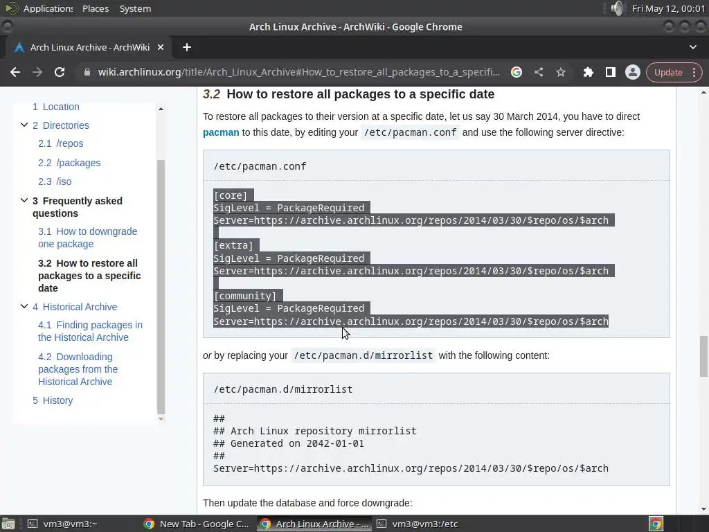Click the page scroll down arrow

coord(703,509)
